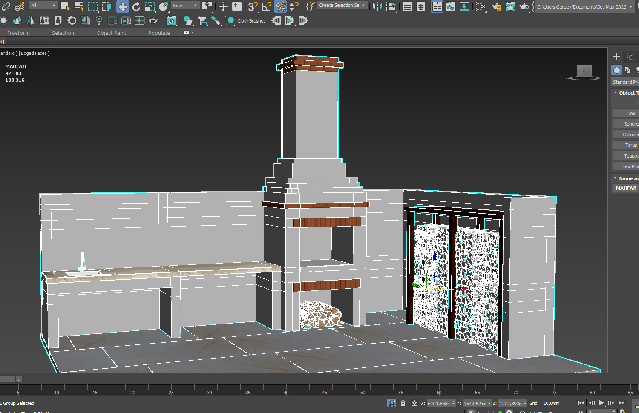The image size is (639, 413).
Task: Switch to the Object Paint tab
Action: point(111,33)
